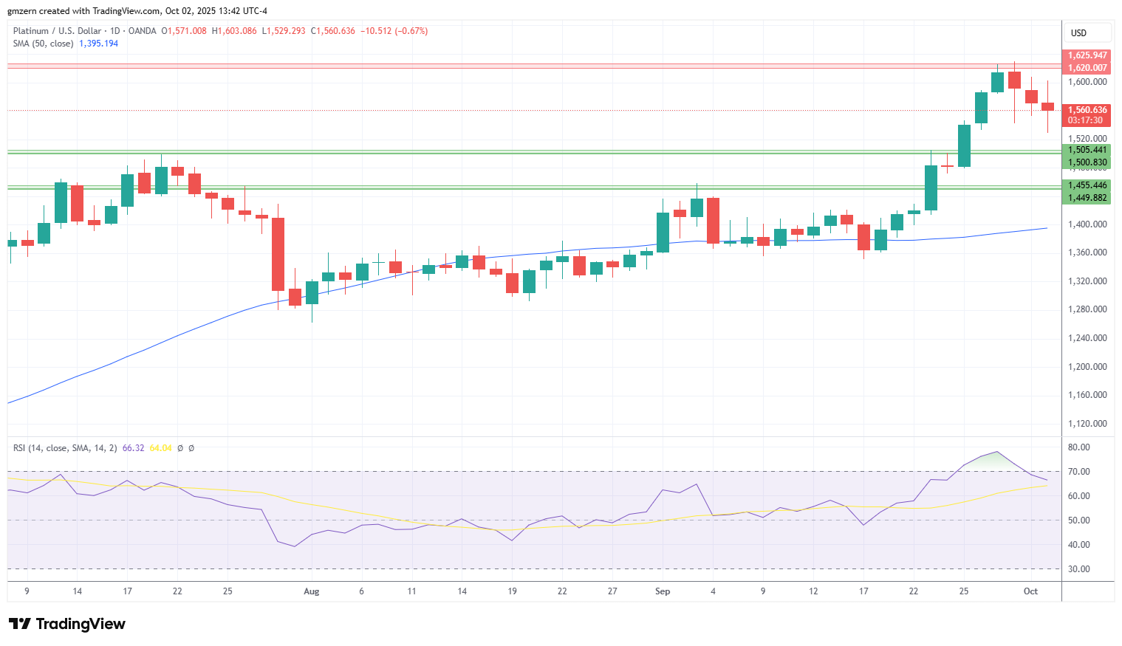Click the green 1,449.882 price label
The width and height of the screenshot is (1122, 646).
1087,198
